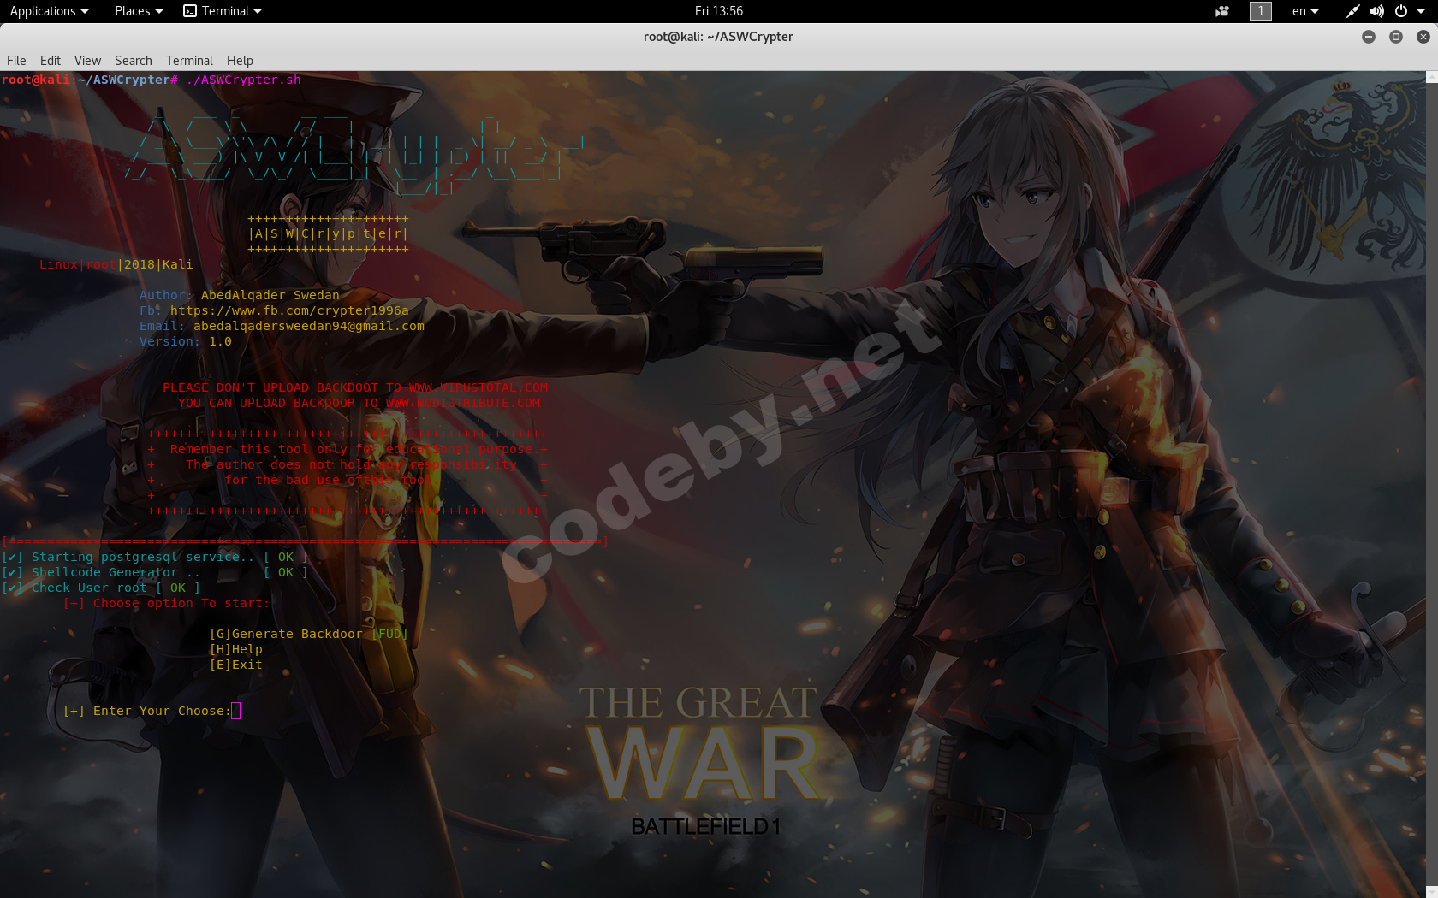The height and width of the screenshot is (898, 1438).
Task: Click the terminal cursor input box
Action: coord(236,711)
